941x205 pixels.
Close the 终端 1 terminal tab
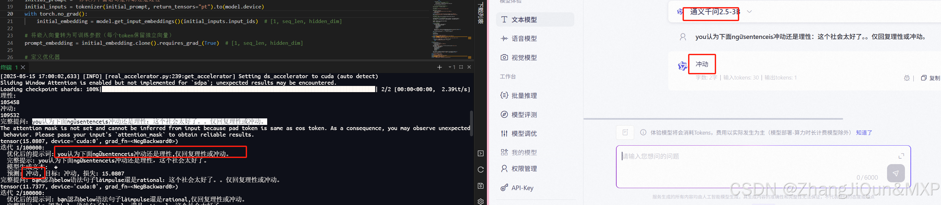click(23, 67)
